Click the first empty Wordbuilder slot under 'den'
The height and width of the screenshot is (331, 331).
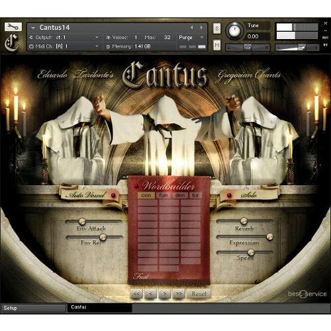pyautogui.click(x=191, y=203)
